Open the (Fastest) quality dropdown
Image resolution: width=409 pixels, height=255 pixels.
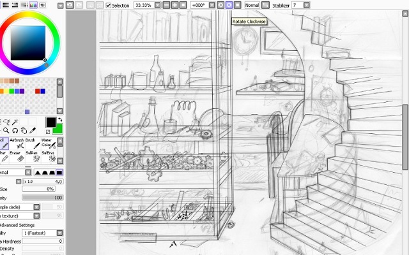pyautogui.click(x=60, y=233)
